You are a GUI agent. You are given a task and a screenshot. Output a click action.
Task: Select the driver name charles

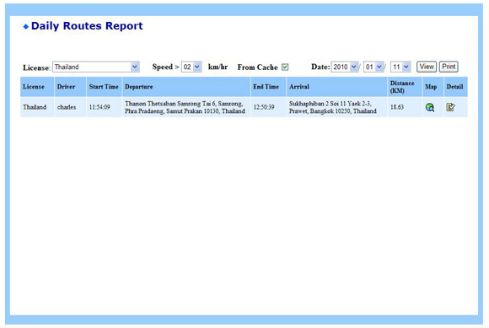pyautogui.click(x=67, y=107)
